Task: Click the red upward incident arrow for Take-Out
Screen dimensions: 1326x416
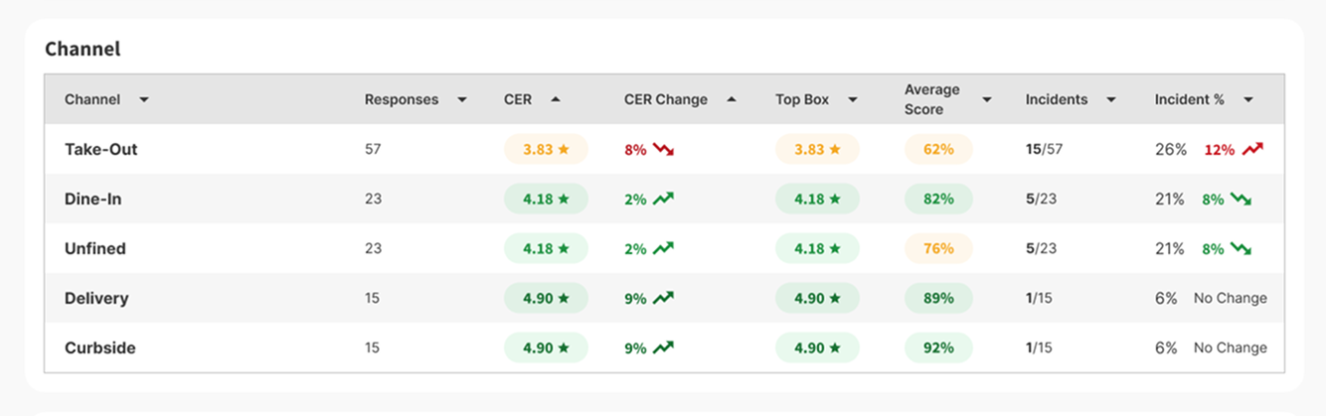Action: coord(1252,150)
